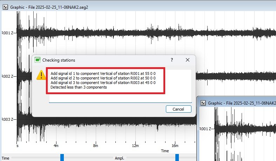Image resolution: width=276 pixels, height=161 pixels.
Task: Click the question mark help button
Action: click(172, 60)
